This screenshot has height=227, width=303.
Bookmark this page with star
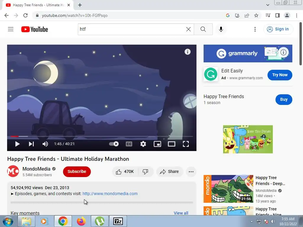click(x=256, y=15)
